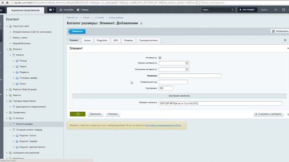Screen dimensions: 289x162
Task: Select the Элемент tab
Action: point(74,40)
